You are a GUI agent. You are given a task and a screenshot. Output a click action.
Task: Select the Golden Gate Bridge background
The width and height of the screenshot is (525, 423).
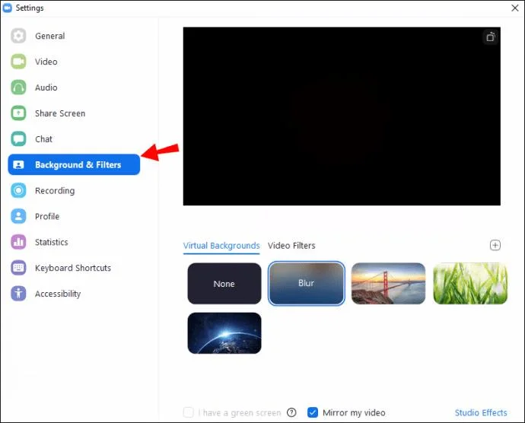point(388,283)
